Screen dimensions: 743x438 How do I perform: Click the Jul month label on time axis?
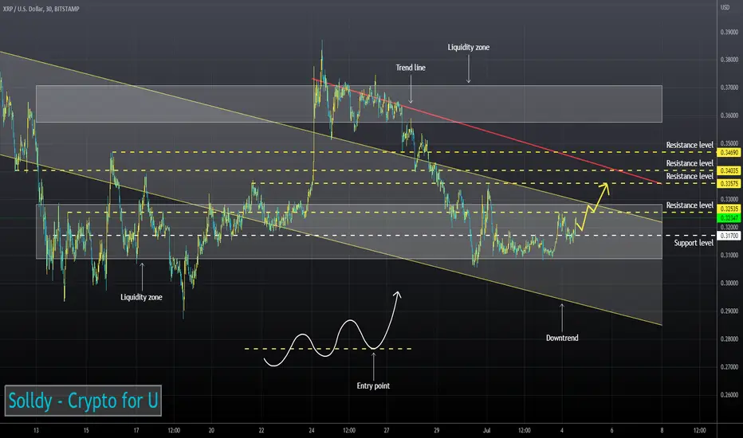tap(486, 430)
